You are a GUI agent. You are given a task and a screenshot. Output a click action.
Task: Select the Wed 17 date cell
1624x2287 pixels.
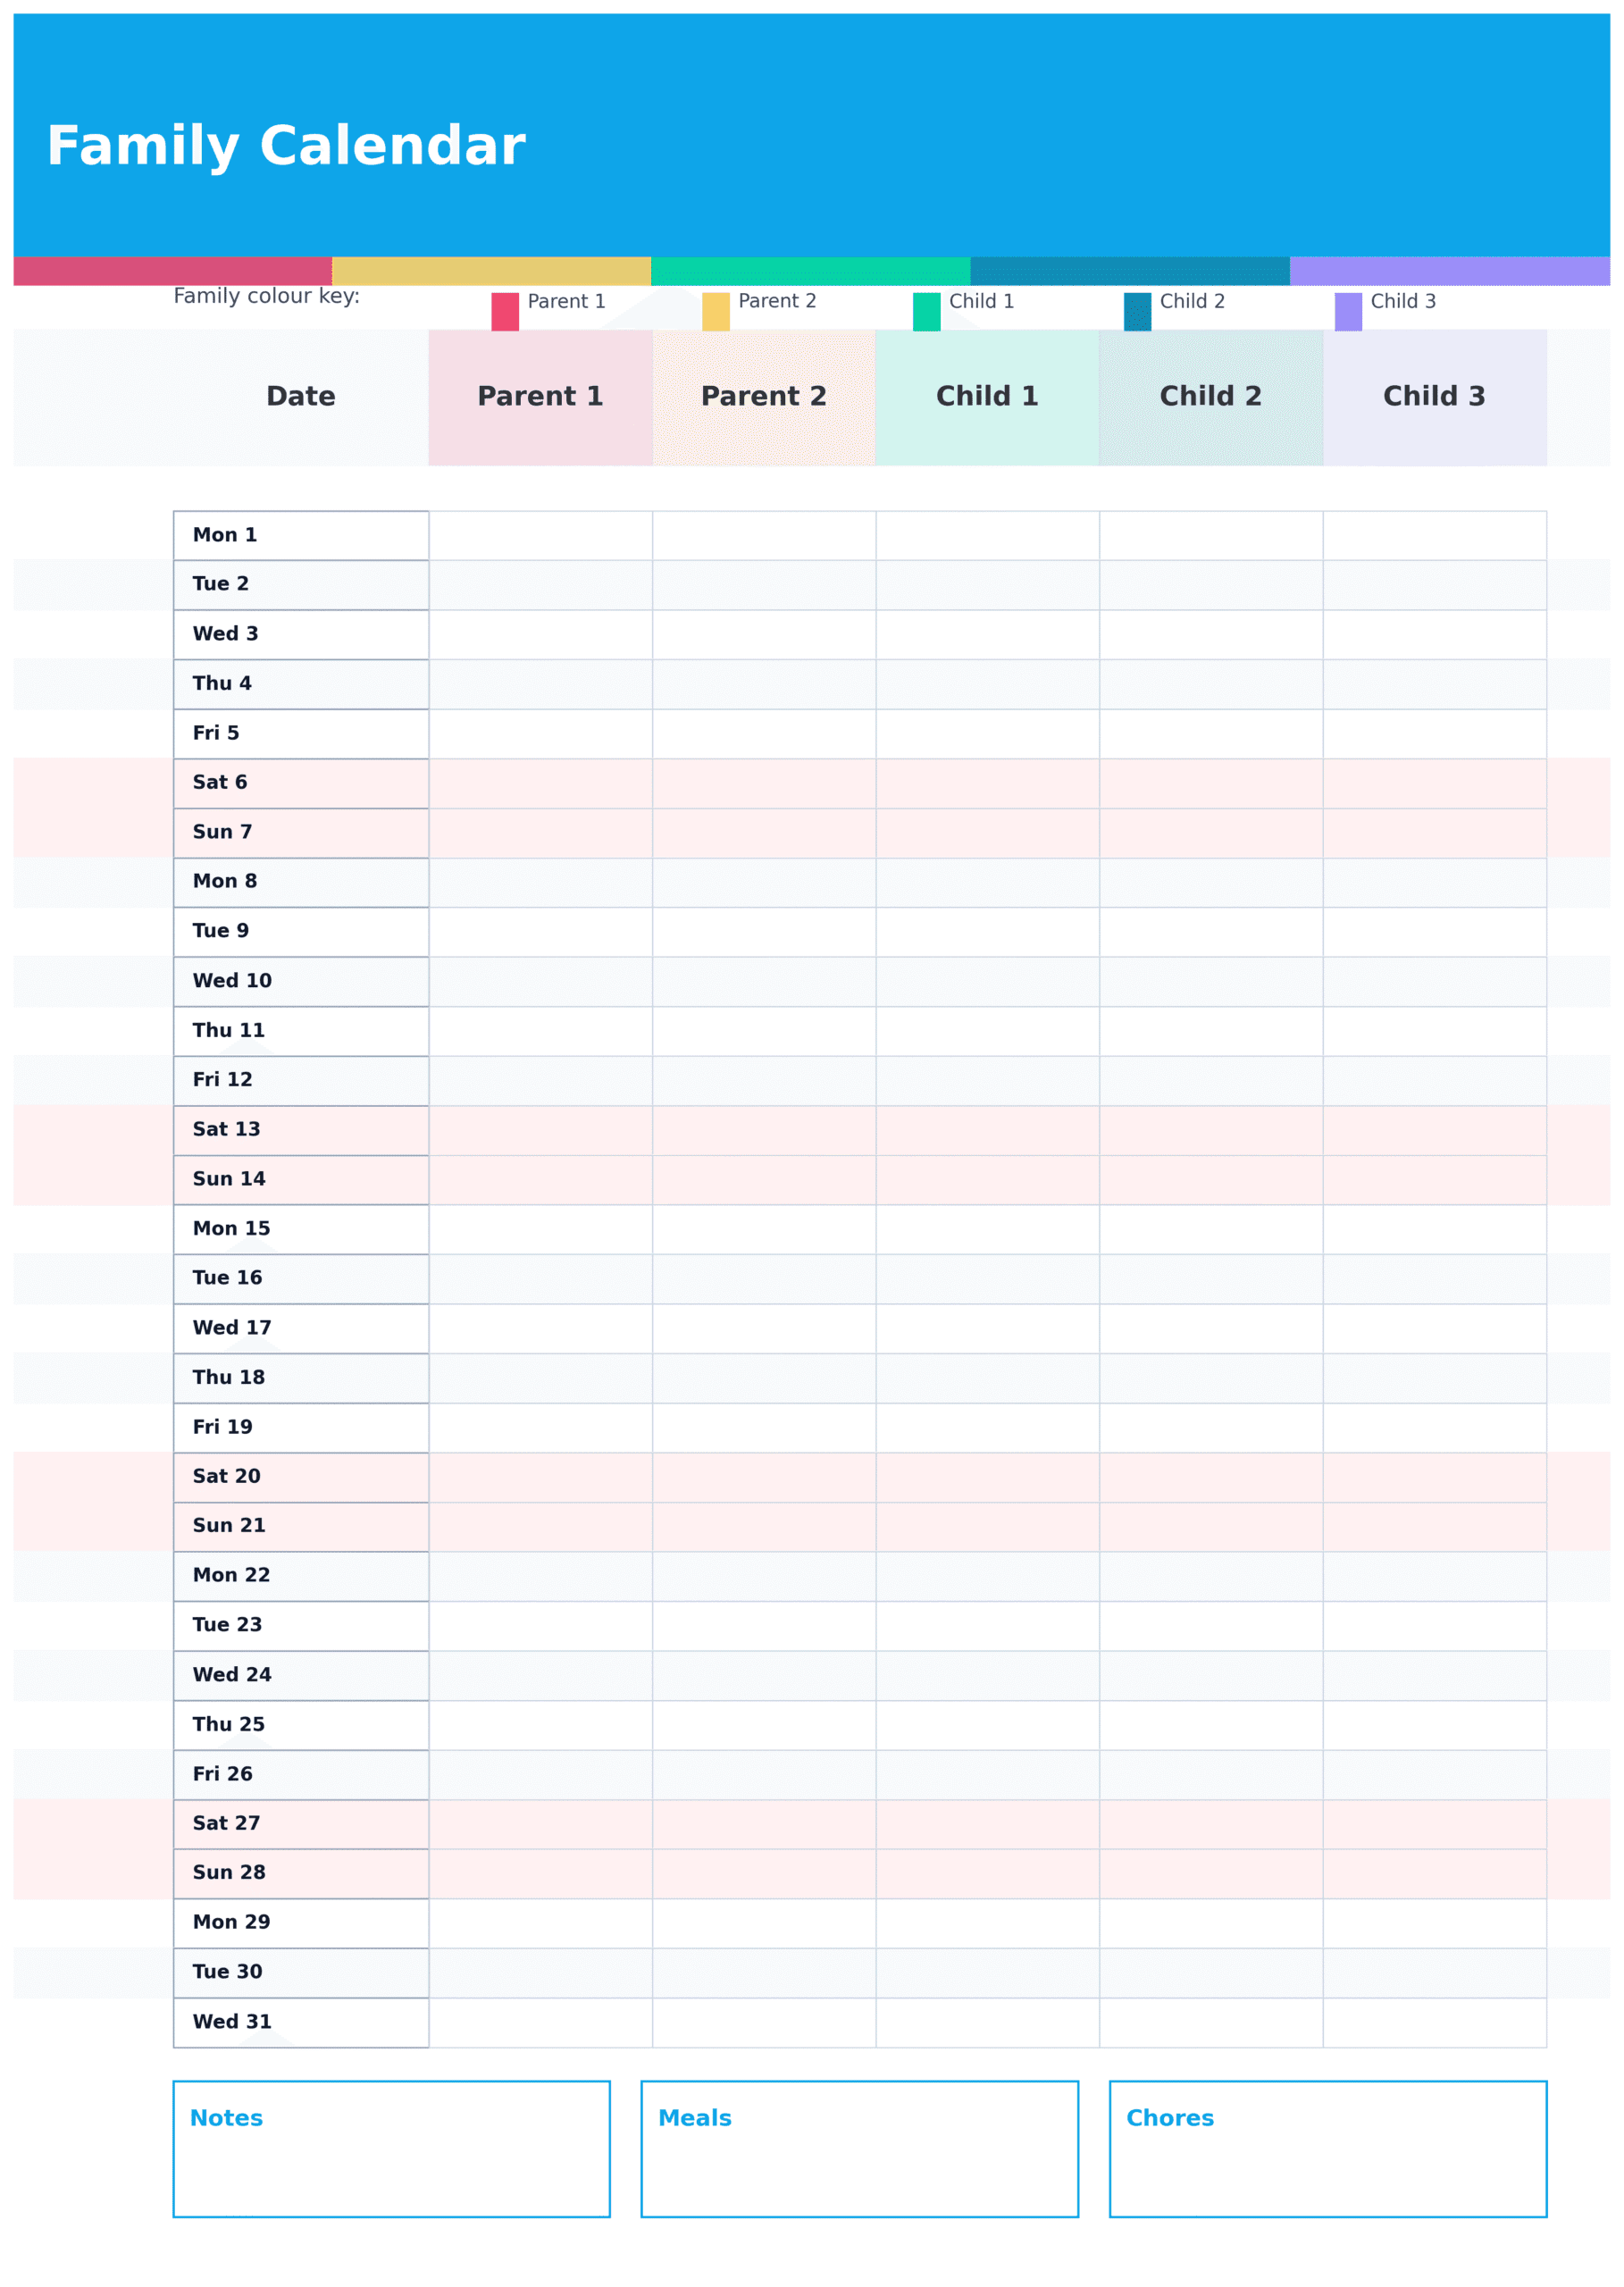[301, 1329]
